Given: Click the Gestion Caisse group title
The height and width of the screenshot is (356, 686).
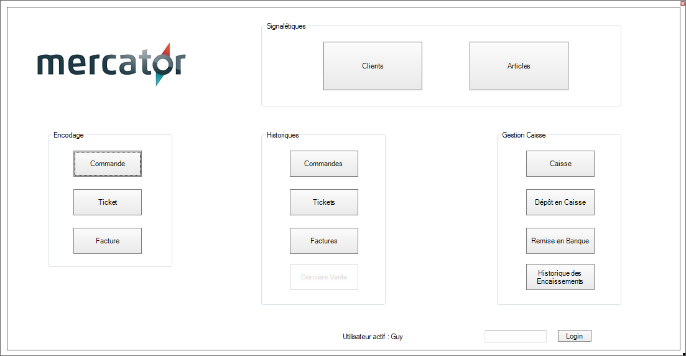Looking at the screenshot, I should 524,135.
